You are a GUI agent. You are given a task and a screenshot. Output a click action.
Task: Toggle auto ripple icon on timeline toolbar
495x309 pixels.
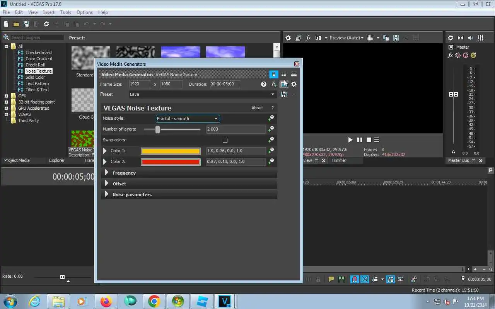[375, 279]
